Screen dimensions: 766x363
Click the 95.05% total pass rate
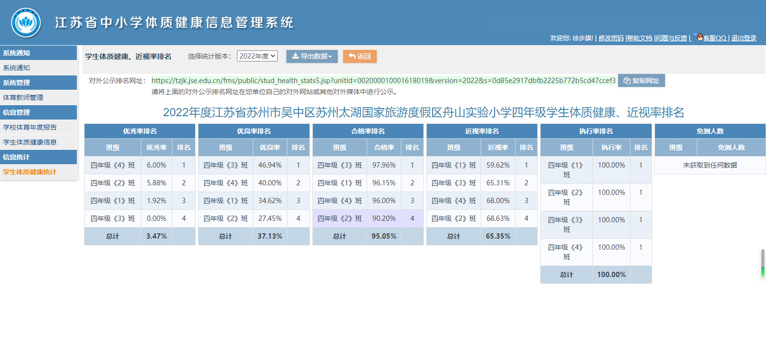pyautogui.click(x=384, y=236)
